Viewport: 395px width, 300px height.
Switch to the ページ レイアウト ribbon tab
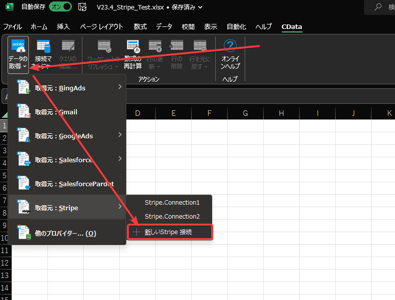(x=101, y=26)
